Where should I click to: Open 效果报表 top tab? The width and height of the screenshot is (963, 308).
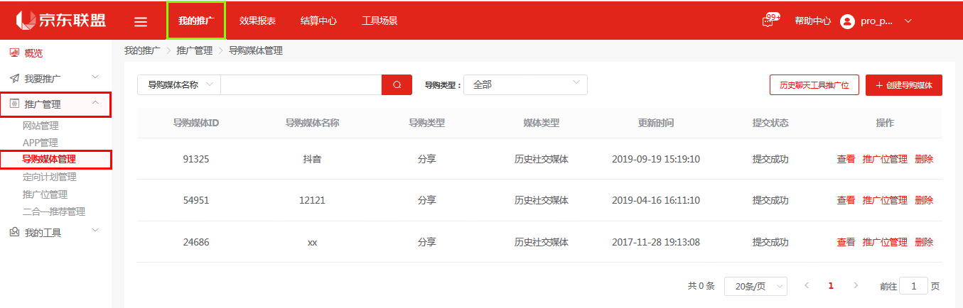coord(257,21)
